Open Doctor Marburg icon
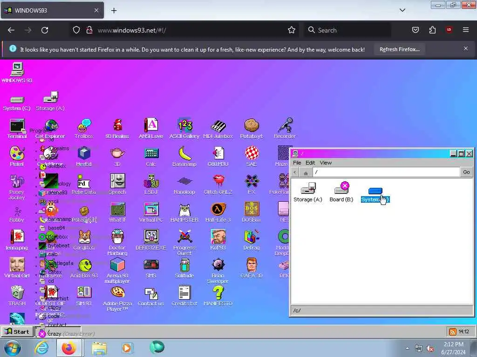Image resolution: width=477 pixels, height=357 pixels. point(117,243)
